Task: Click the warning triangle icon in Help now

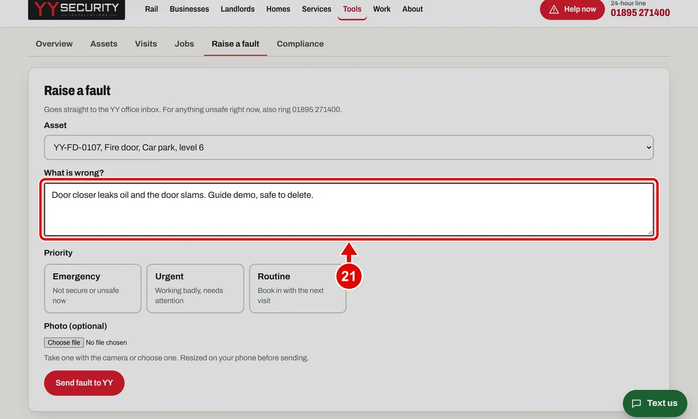Action: (554, 9)
